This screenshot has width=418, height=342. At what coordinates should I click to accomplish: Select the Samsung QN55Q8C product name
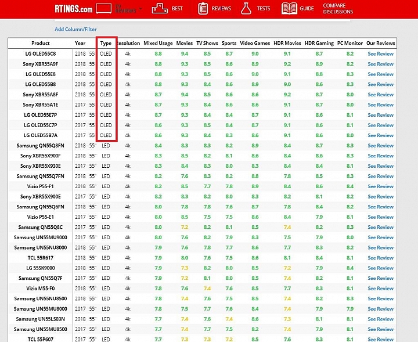pos(41,228)
